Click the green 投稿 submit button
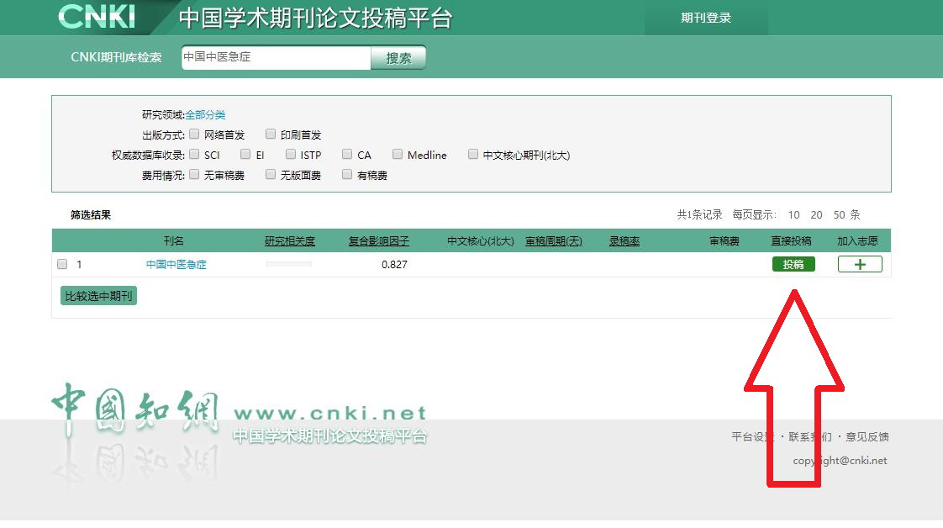 793,265
